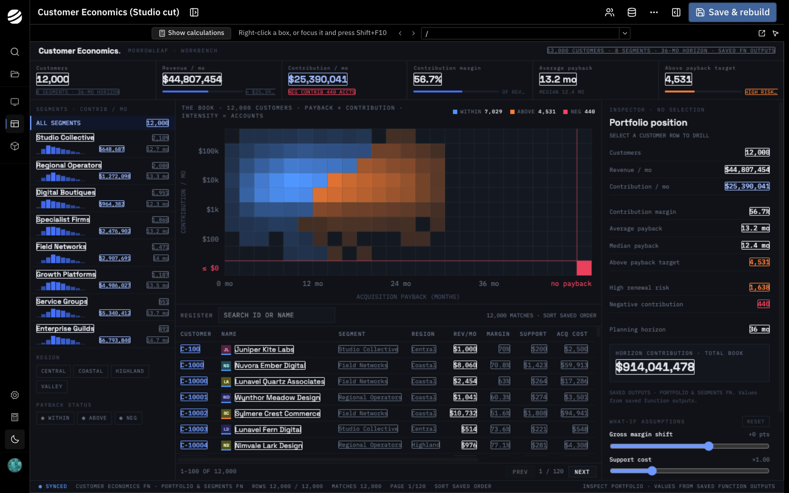Go to next box with right chevron
The image size is (789, 493).
click(x=413, y=33)
